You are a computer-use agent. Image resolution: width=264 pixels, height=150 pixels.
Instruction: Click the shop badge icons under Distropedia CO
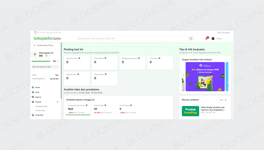(41, 56)
